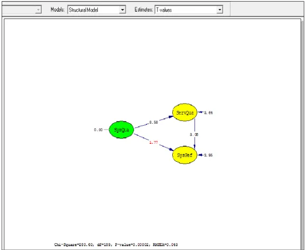Click the 8.58 path value
The image size is (305, 250).
153,123
